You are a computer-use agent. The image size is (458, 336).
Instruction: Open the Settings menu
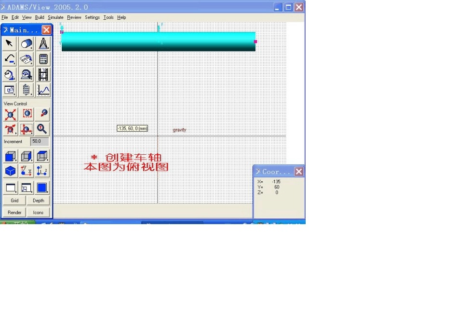pos(92,17)
